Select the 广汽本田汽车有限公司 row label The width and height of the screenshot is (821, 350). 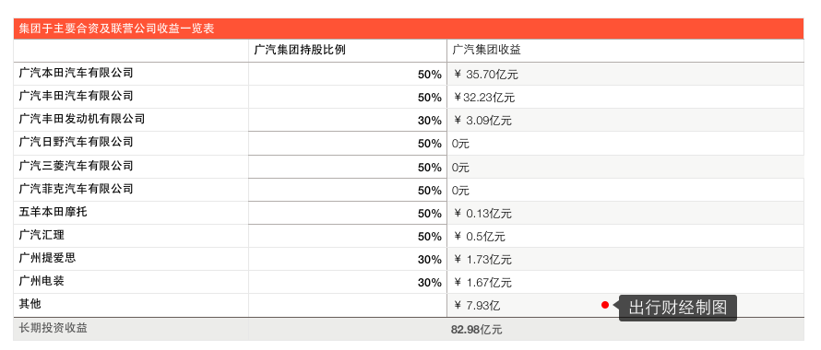tap(76, 73)
